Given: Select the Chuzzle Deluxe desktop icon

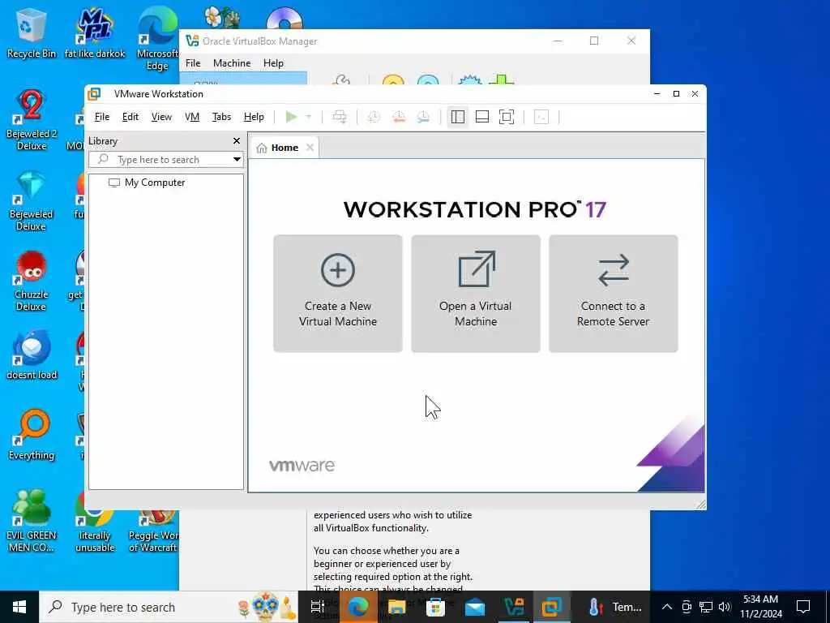Looking at the screenshot, I should (32, 281).
